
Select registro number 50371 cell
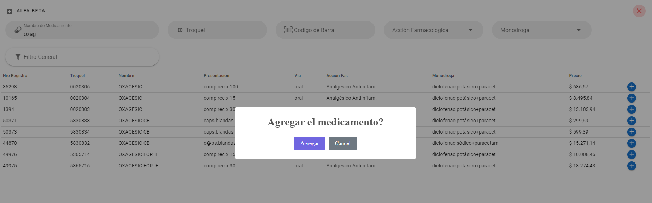tap(10, 121)
